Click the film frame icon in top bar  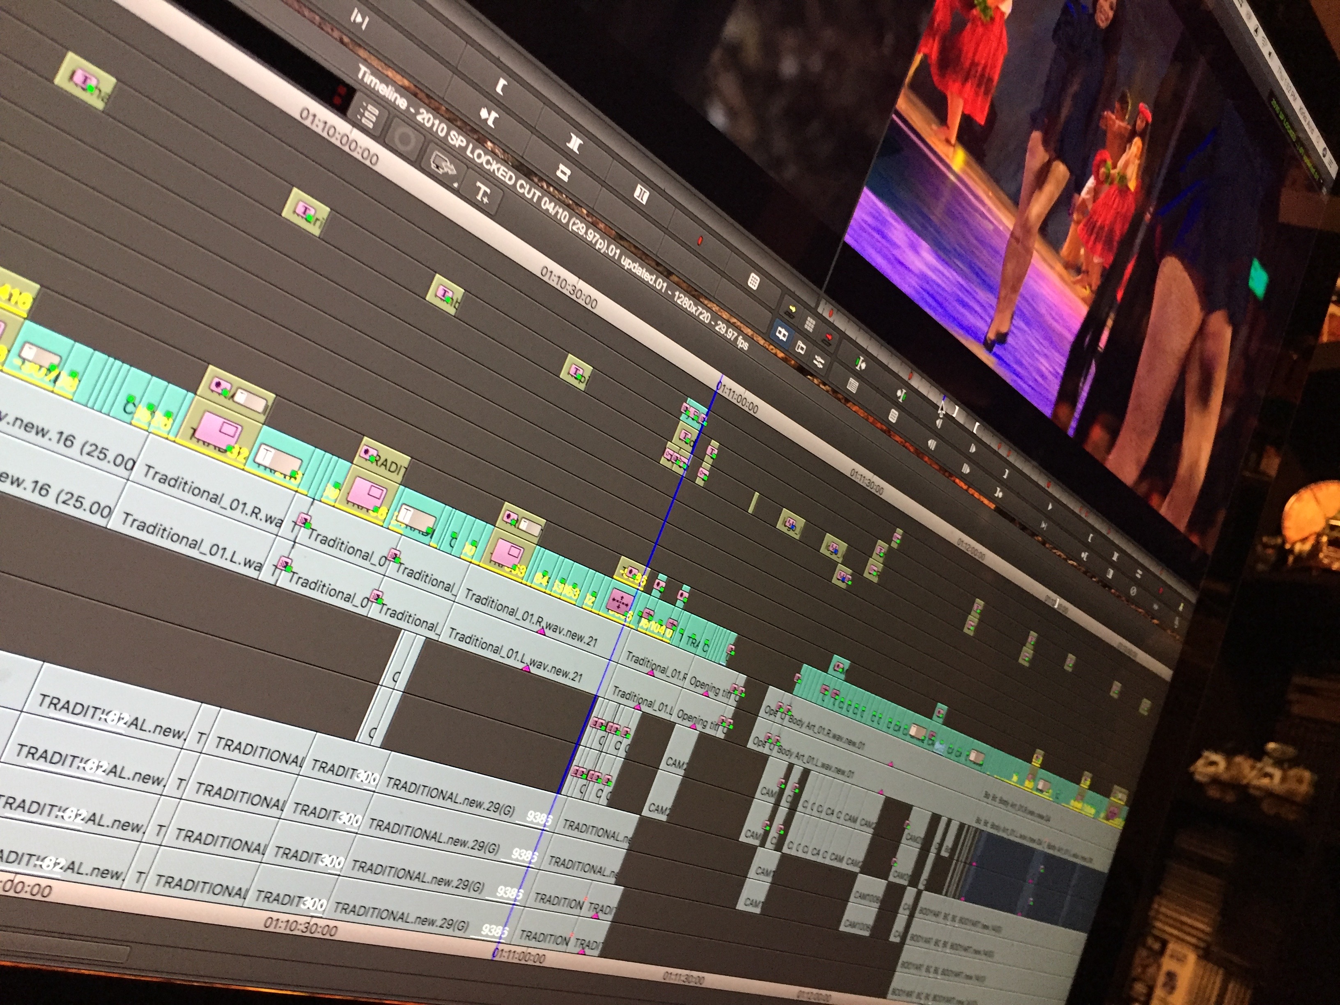563,174
